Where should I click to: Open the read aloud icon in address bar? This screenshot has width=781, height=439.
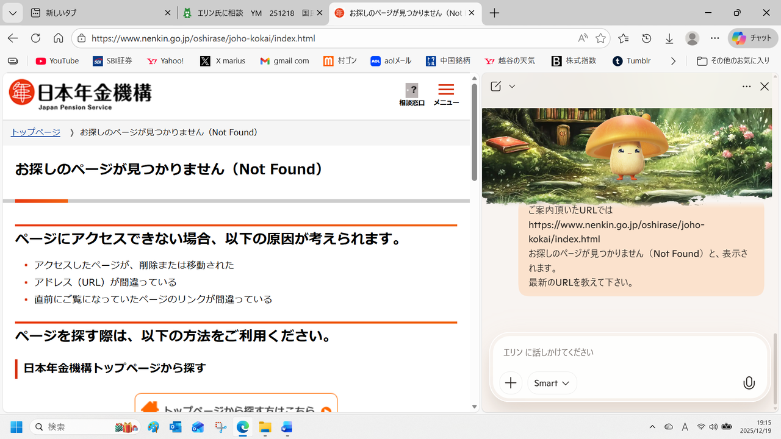(x=583, y=38)
